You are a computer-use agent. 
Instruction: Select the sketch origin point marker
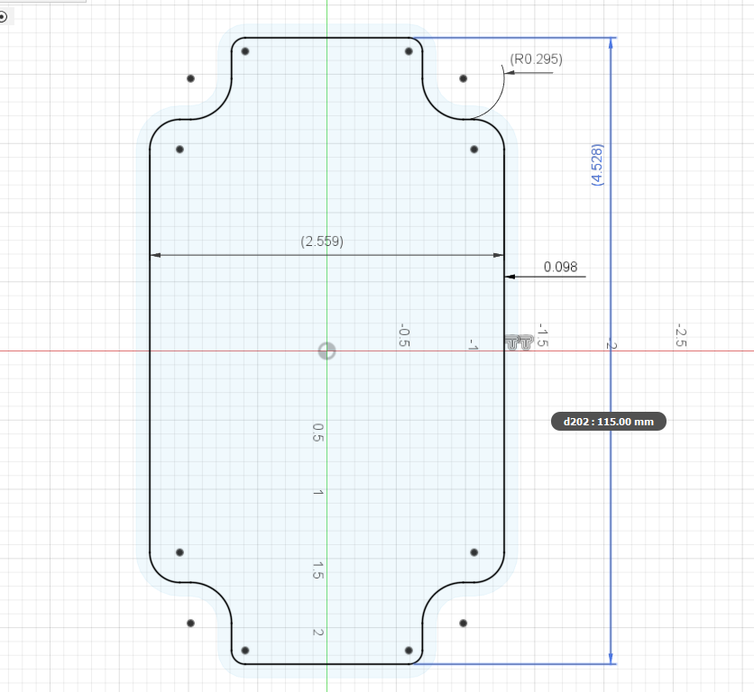tap(326, 351)
